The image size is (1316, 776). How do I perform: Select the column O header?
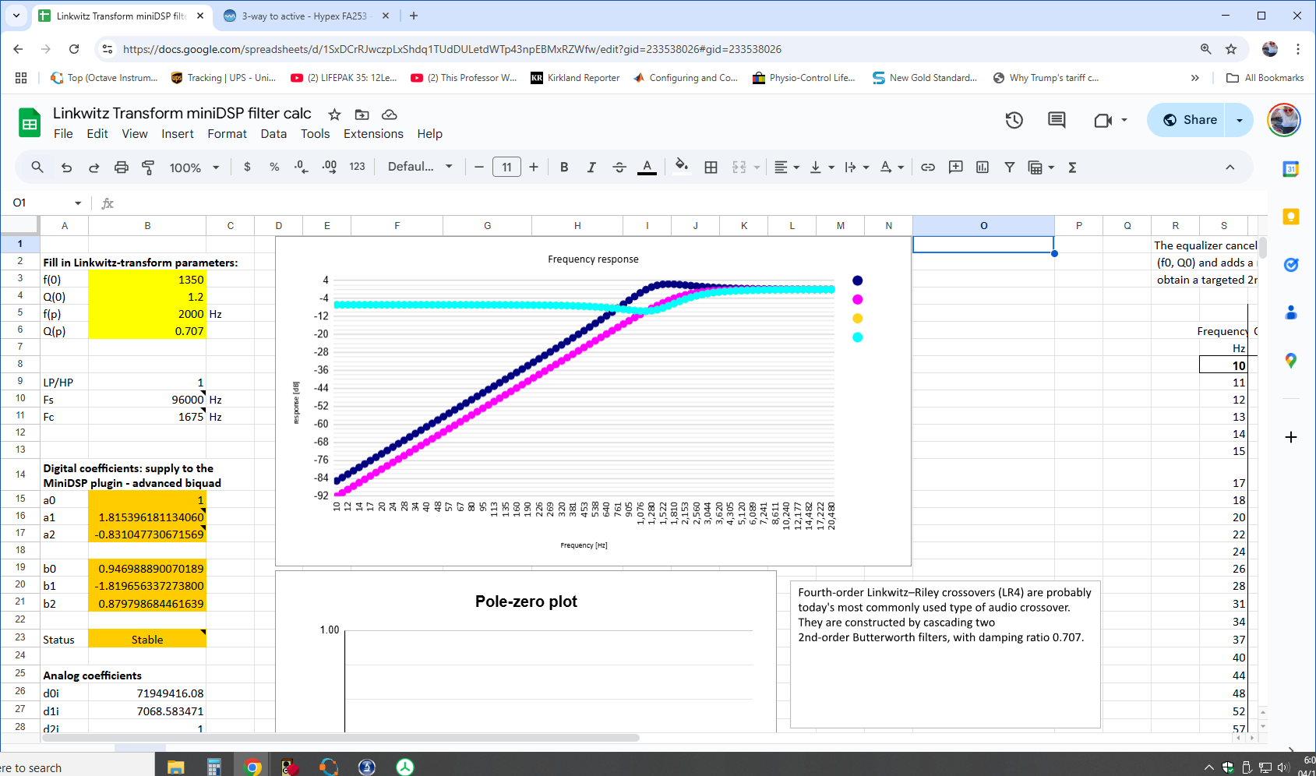983,225
